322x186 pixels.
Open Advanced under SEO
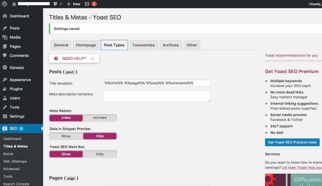[12, 169]
